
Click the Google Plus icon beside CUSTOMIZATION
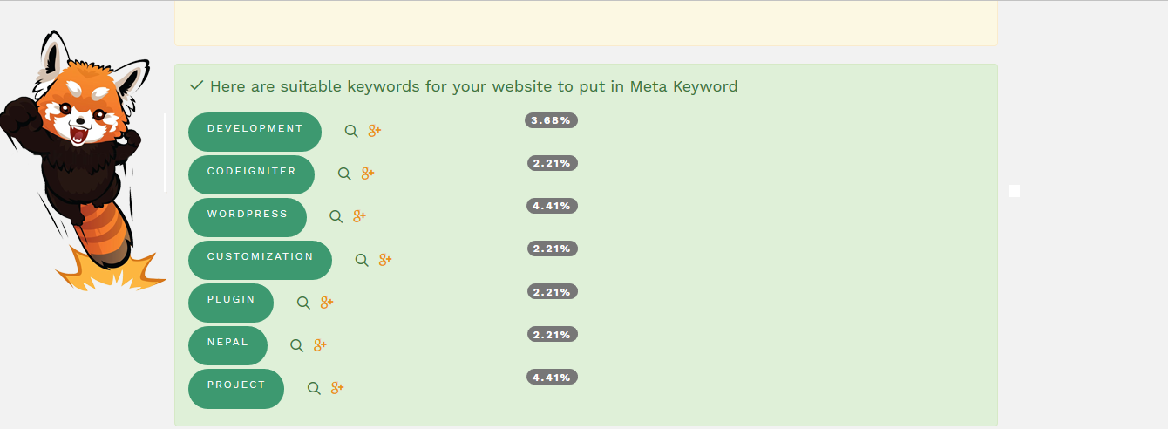pyautogui.click(x=385, y=259)
